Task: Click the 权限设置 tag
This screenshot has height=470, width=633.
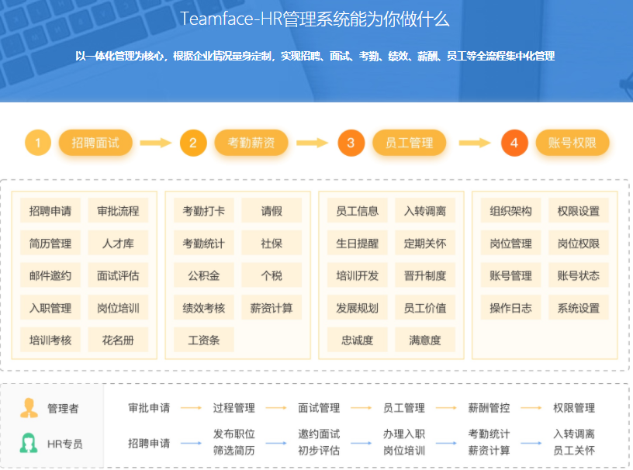Action: [x=577, y=210]
